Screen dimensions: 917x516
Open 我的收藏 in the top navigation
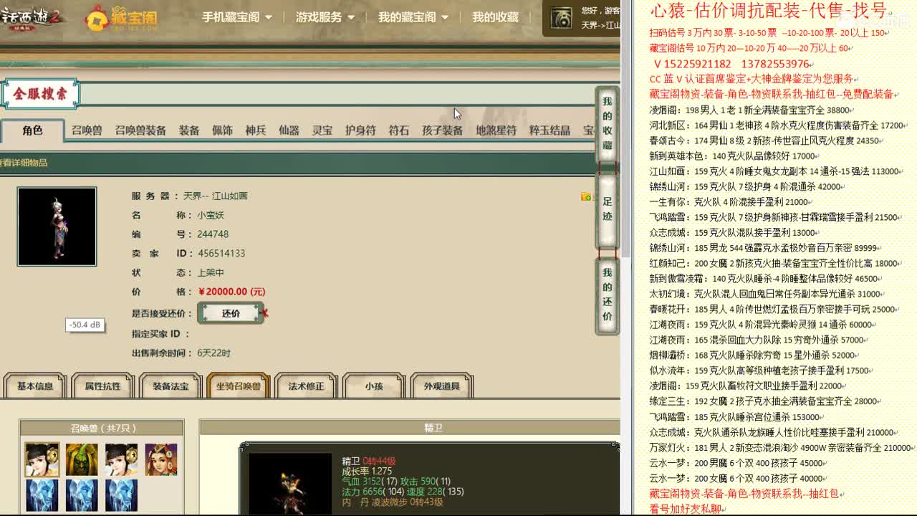[495, 17]
